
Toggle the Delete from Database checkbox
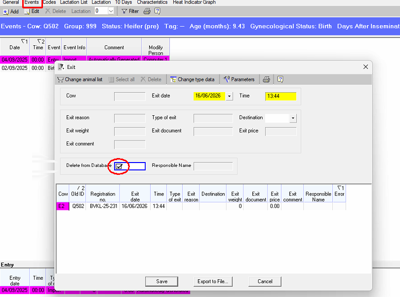point(119,166)
